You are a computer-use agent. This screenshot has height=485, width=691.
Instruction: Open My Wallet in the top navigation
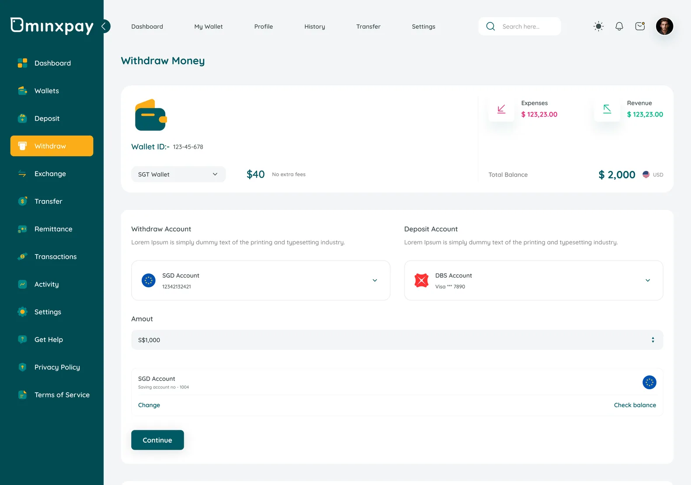[x=209, y=27]
